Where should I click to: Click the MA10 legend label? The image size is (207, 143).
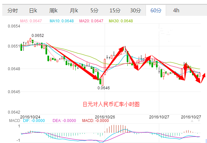62,21
